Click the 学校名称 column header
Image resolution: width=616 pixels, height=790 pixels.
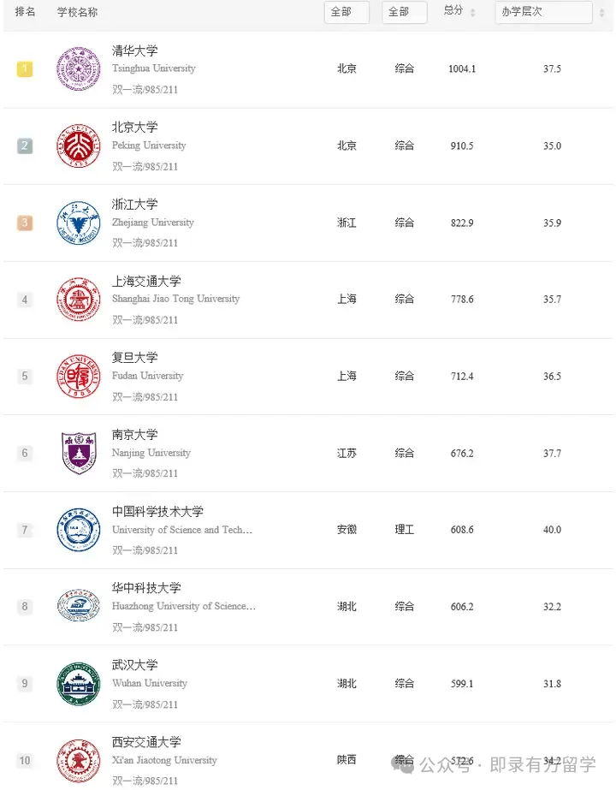(x=77, y=12)
